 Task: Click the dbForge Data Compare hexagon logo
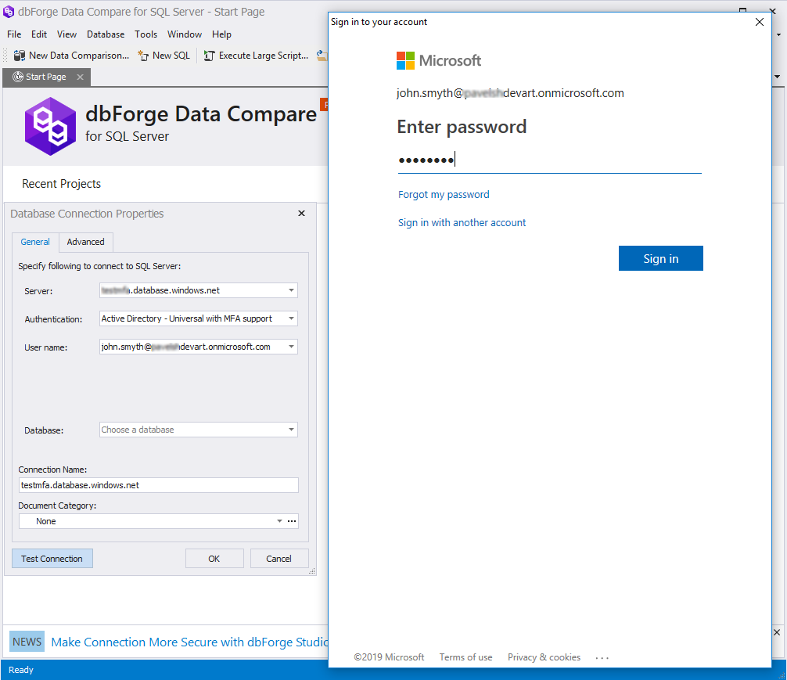50,126
